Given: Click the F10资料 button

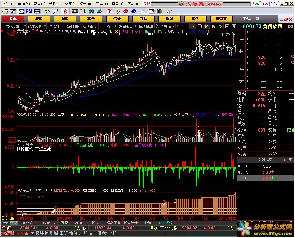Looking at the screenshot, I should 55,26.
